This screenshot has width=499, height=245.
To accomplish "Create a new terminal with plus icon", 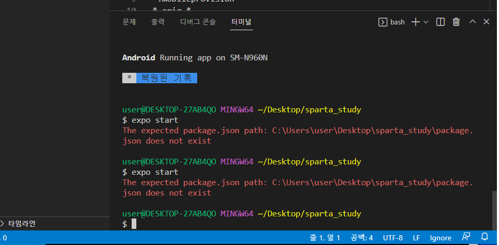I will tap(415, 22).
